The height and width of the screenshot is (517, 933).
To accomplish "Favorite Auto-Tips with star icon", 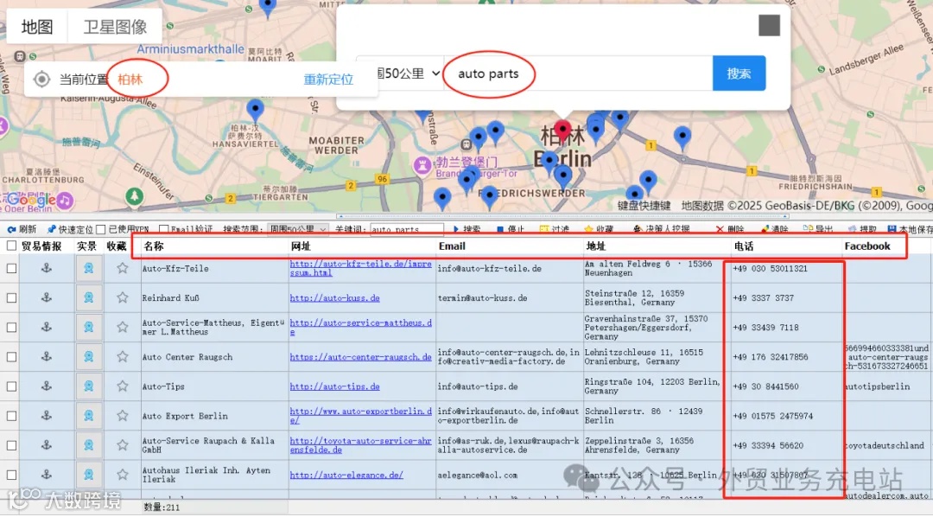I will [122, 386].
